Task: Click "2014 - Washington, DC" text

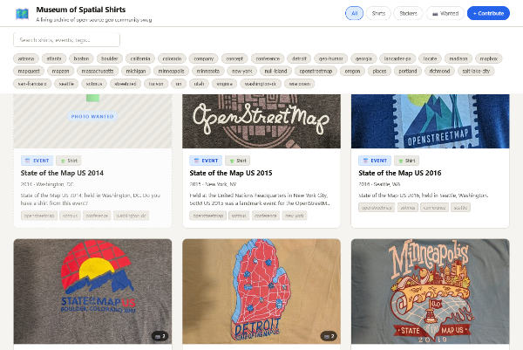Action: pos(47,184)
